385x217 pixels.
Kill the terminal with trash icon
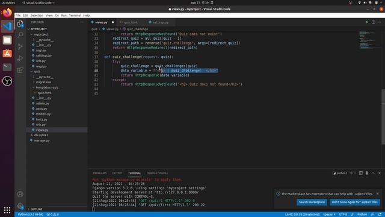pos(367,173)
